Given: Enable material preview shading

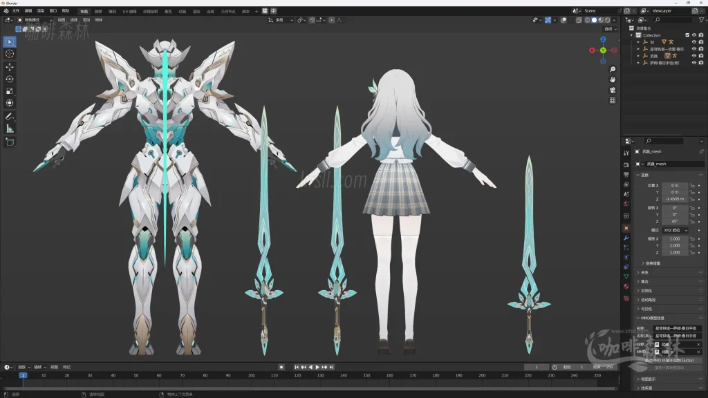Looking at the screenshot, I should point(601,20).
